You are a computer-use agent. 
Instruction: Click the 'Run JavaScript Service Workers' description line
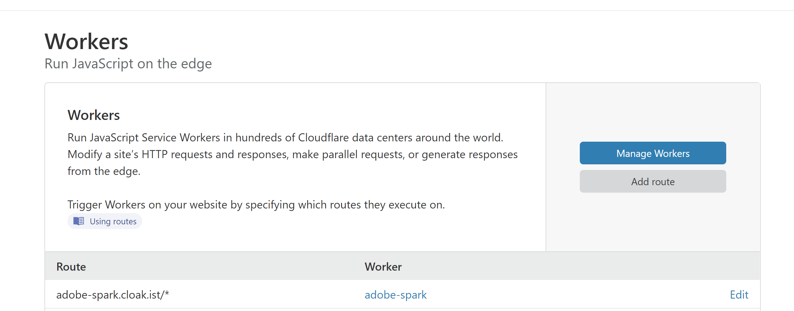[x=285, y=138]
